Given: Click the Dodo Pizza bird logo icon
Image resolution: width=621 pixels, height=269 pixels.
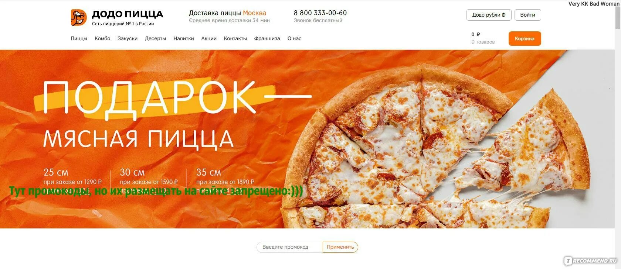Looking at the screenshot, I should click(79, 17).
